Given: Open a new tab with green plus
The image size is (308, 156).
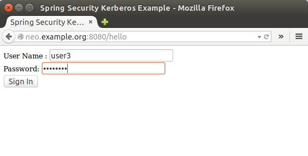Looking at the screenshot, I should click(105, 22).
